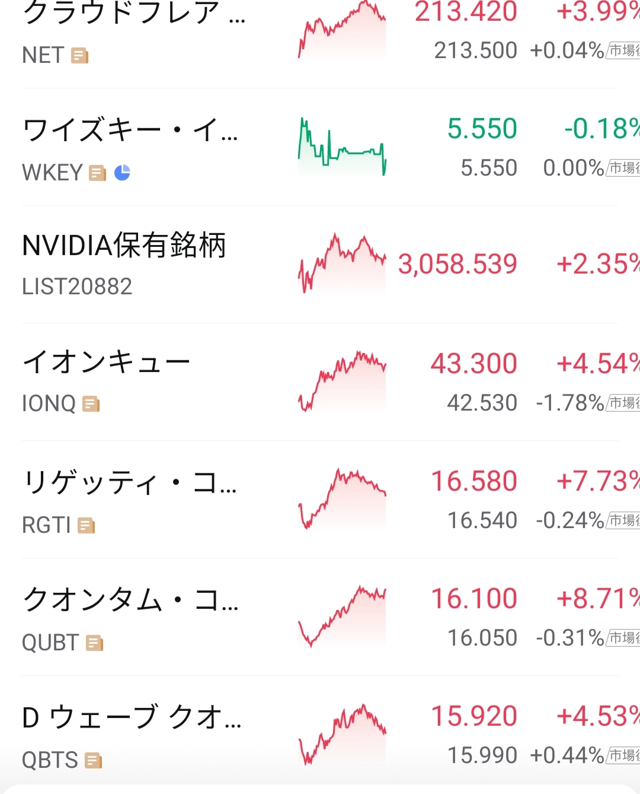Tap the blue pie chart icon beside WKEY
Viewport: 640px width, 794px height.
[x=122, y=173]
